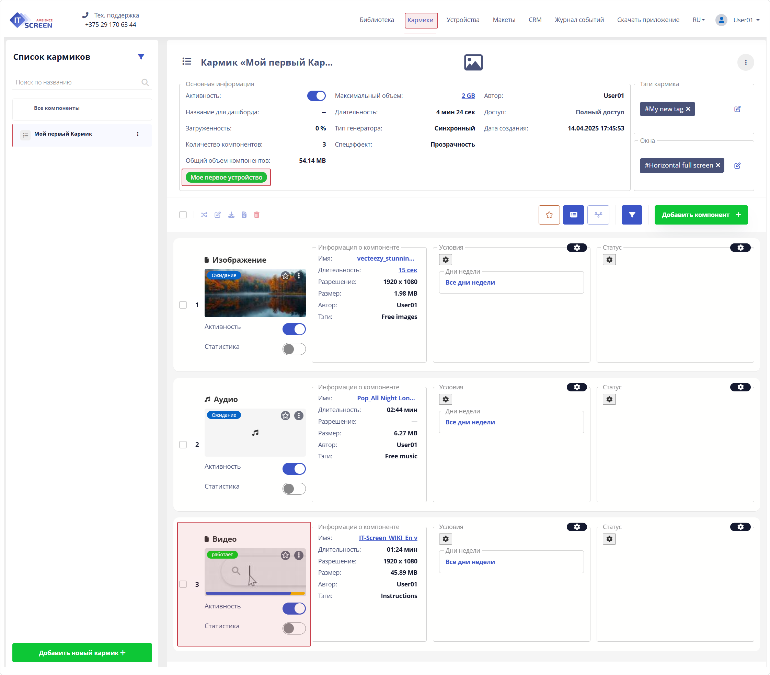Toggle Karmik main Activity switch

pyautogui.click(x=316, y=96)
